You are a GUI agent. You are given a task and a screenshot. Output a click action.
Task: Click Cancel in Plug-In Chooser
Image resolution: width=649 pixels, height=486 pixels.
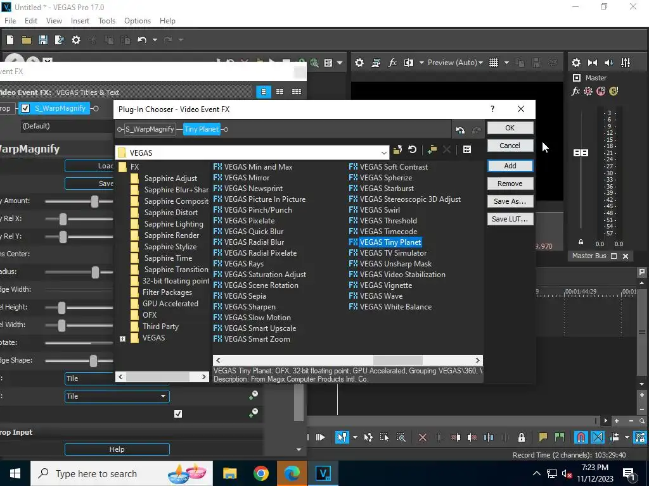click(x=510, y=146)
